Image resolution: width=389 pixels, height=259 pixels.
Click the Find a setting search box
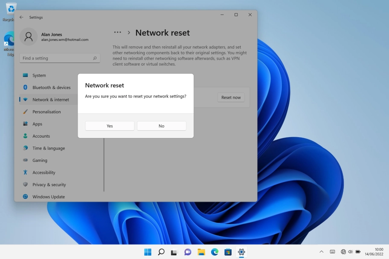point(59,58)
